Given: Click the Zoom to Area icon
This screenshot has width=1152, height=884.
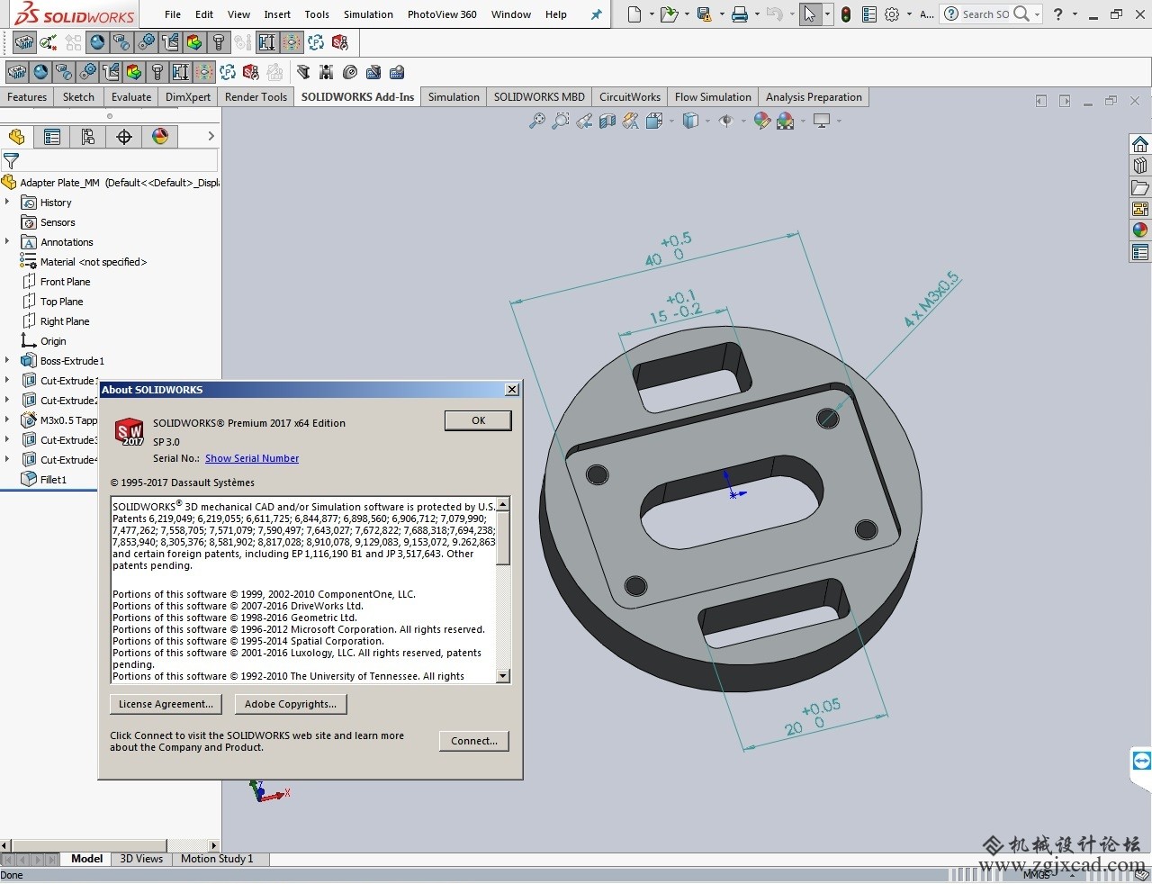Looking at the screenshot, I should (561, 121).
